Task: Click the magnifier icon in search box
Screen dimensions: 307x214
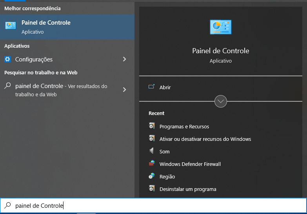Action: pos(7,205)
